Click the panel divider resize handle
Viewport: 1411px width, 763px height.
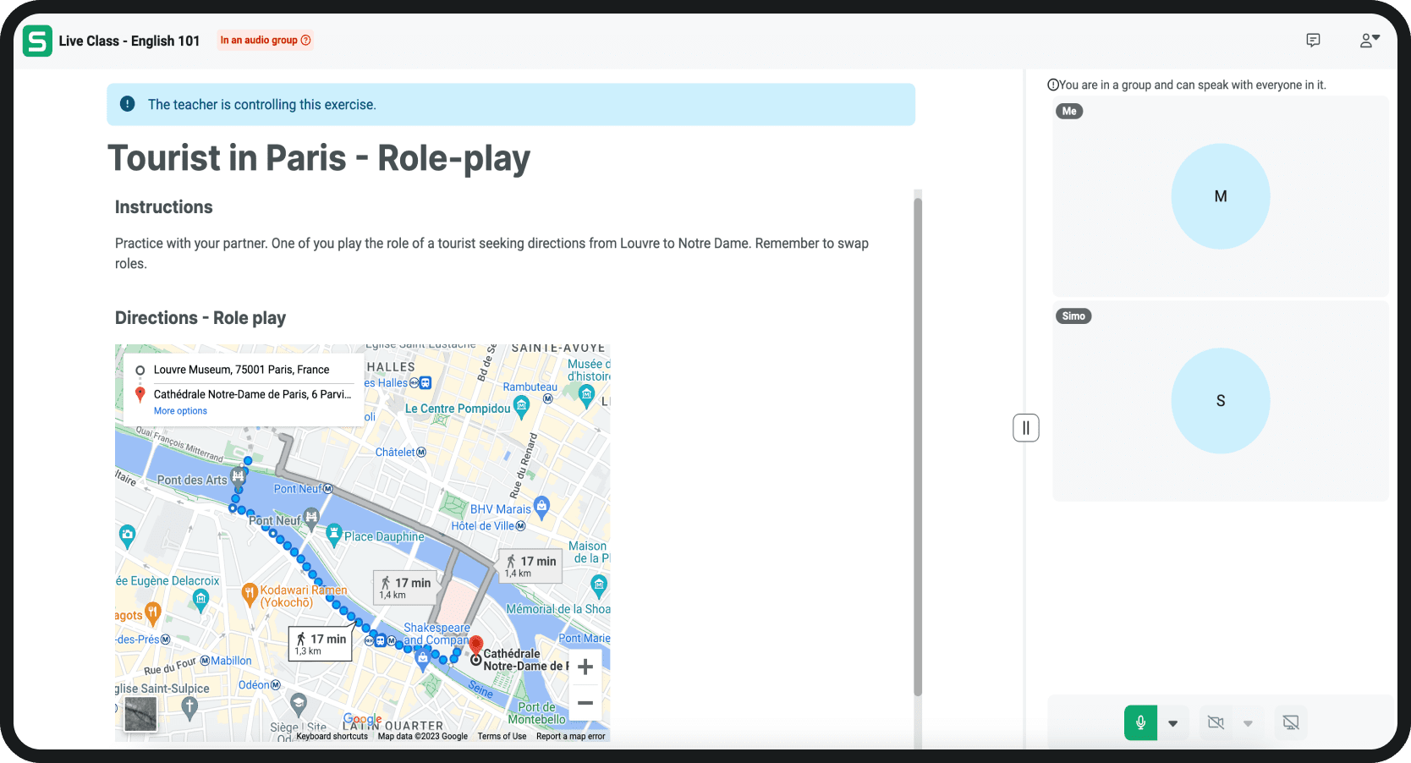pyautogui.click(x=1026, y=428)
